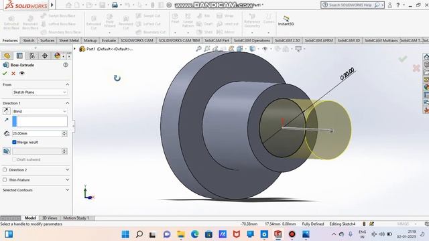This screenshot has width=429, height=241.
Task: Open Boss-Extrude help question mark
Action: click(66, 65)
